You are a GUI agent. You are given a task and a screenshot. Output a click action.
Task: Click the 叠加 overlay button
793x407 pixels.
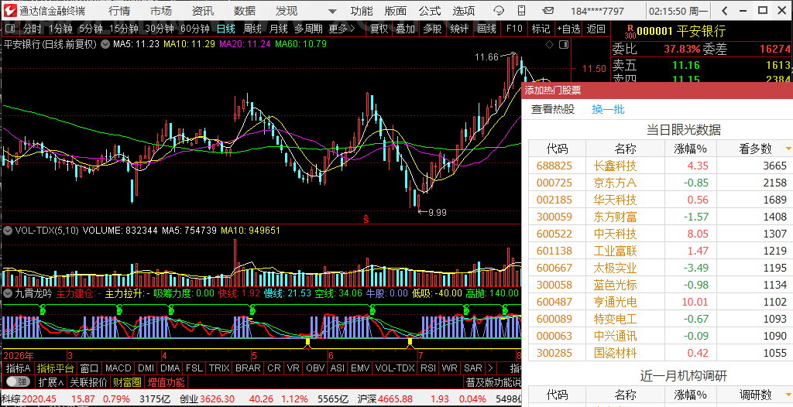tap(406, 29)
